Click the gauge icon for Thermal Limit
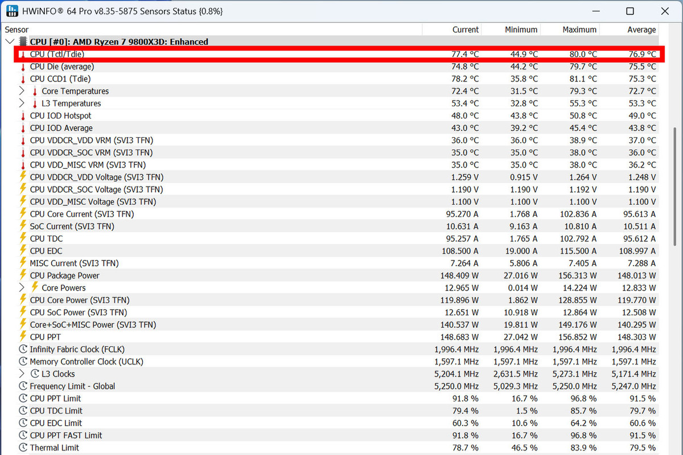Screen dimensions: 683x455 click(23, 448)
